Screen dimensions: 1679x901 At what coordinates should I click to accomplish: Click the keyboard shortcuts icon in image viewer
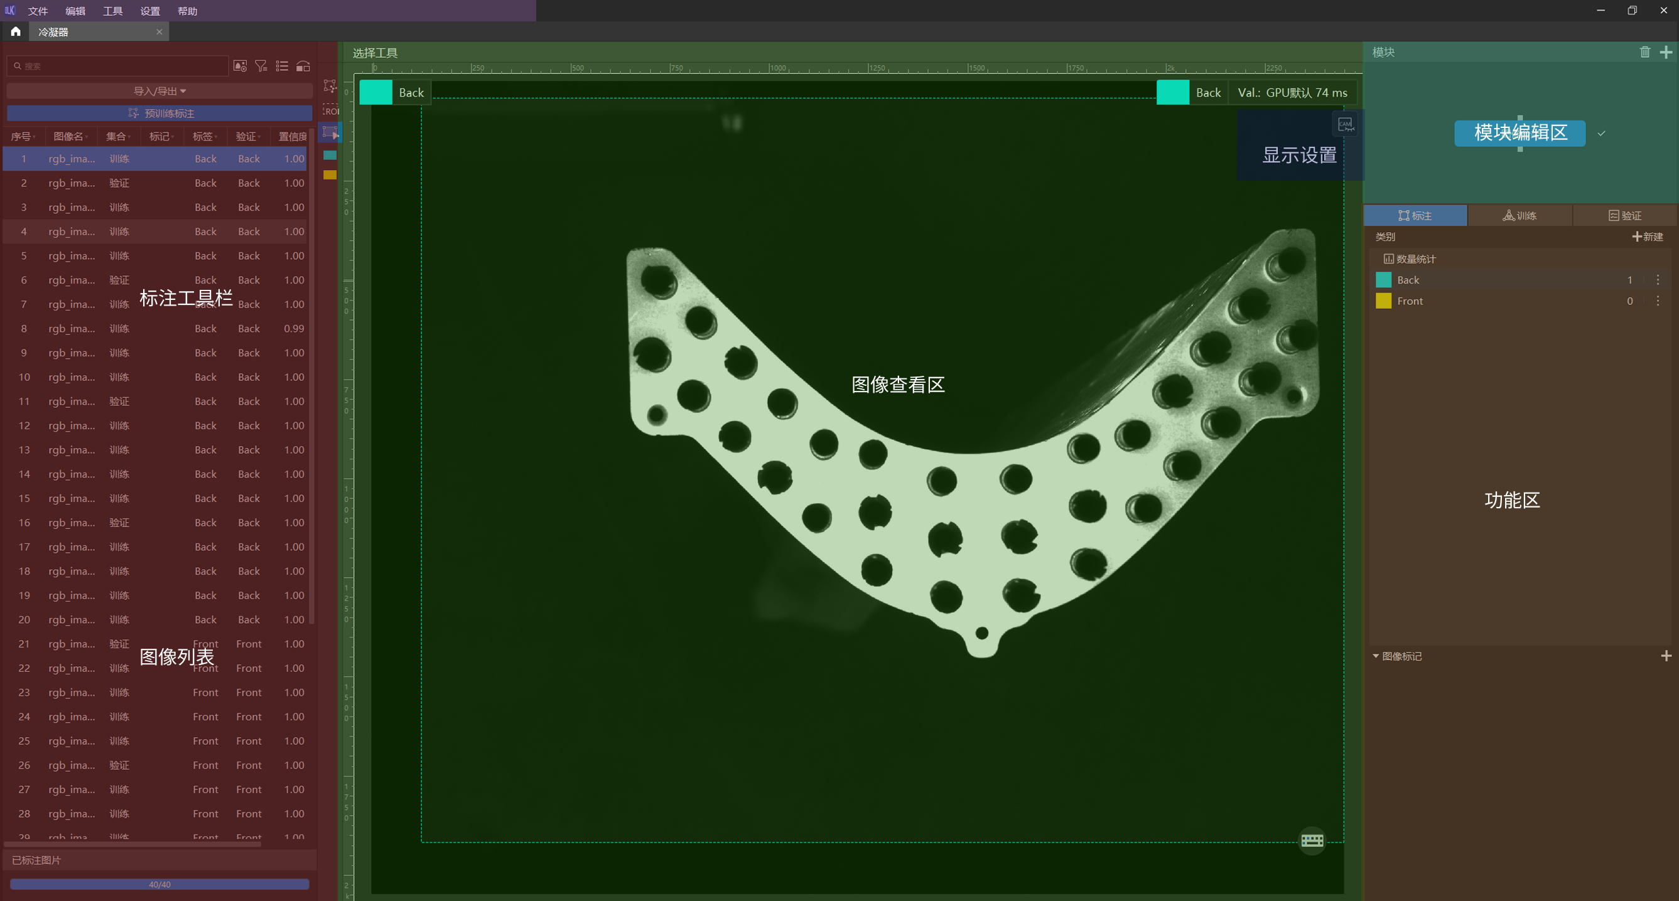[x=1312, y=840]
